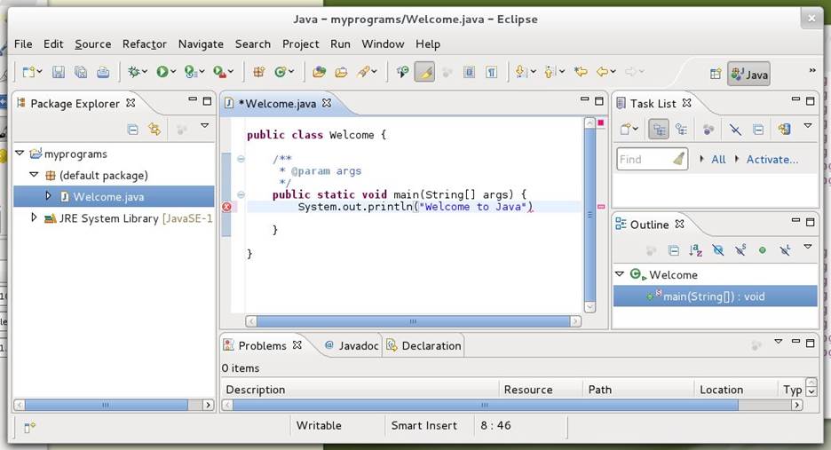The width and height of the screenshot is (831, 450).
Task: Toggle Hide Non-Public Members green dot in Outline
Action: [762, 250]
